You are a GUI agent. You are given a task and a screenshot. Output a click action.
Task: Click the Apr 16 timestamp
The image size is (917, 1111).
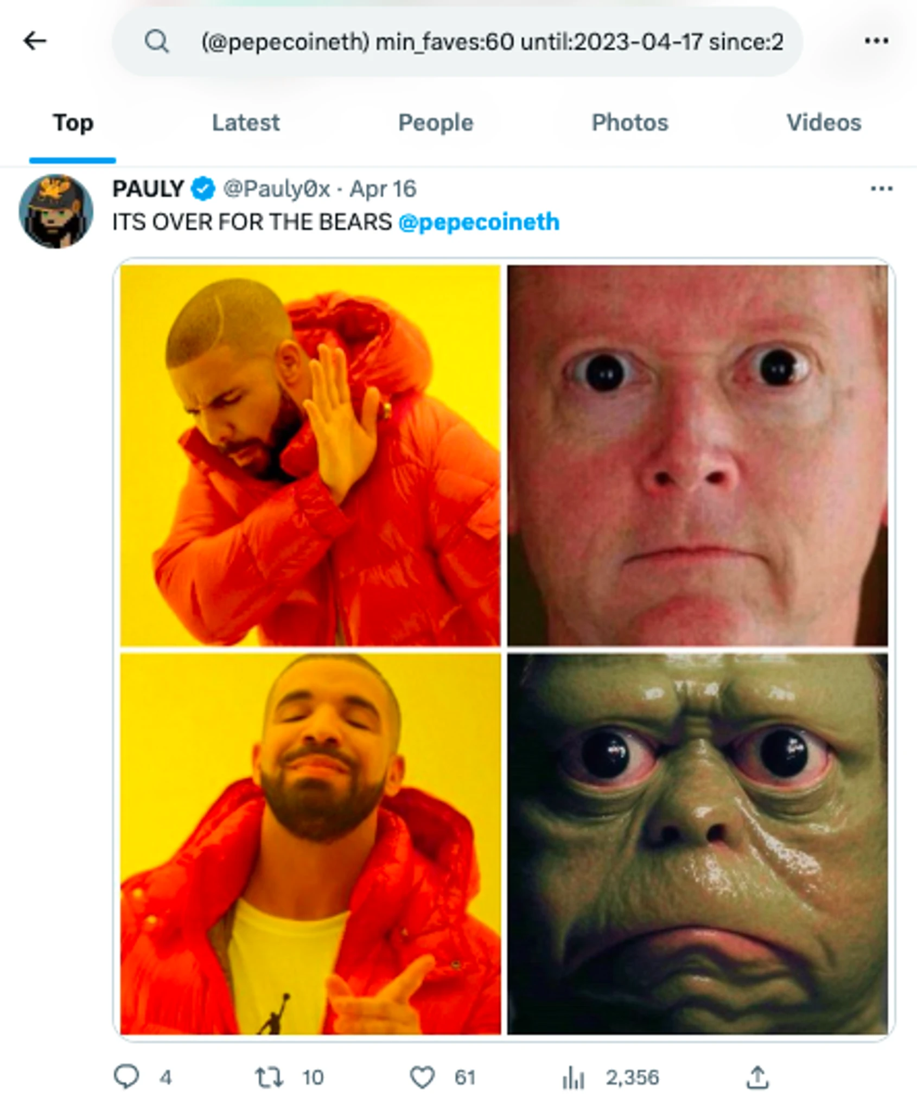point(383,189)
